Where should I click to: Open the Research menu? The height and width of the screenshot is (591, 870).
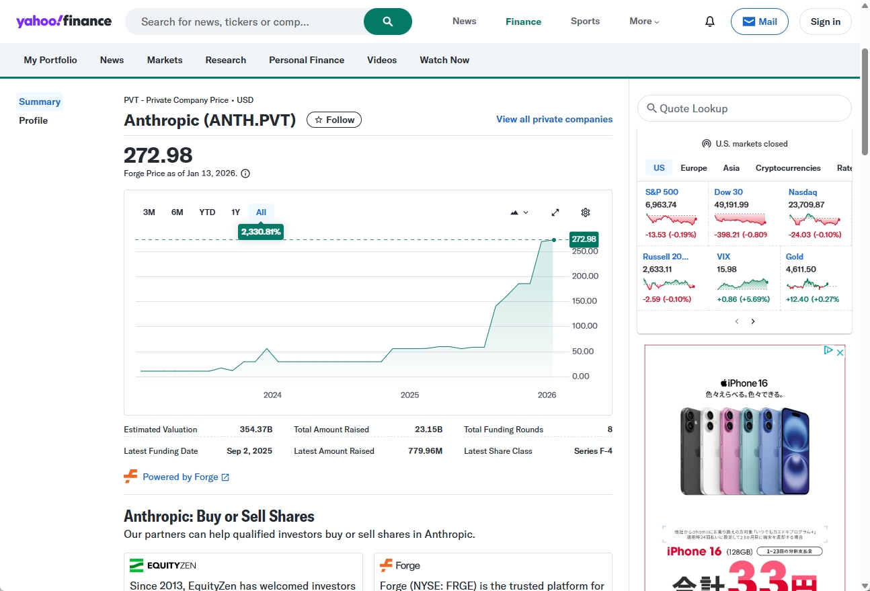tap(226, 60)
